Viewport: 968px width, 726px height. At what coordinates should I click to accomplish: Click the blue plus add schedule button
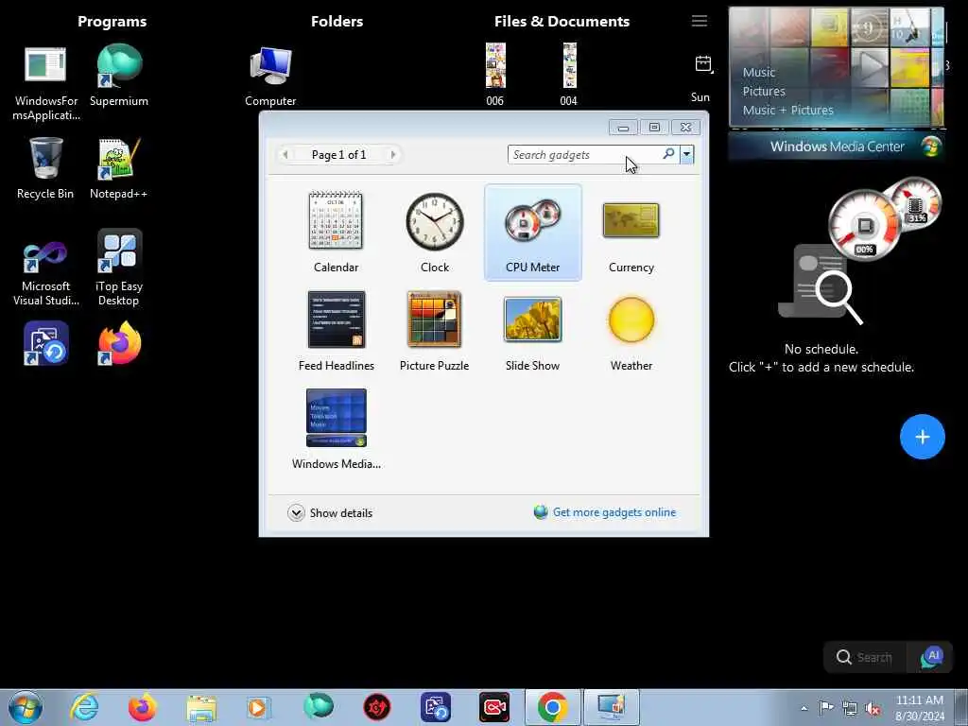923,437
